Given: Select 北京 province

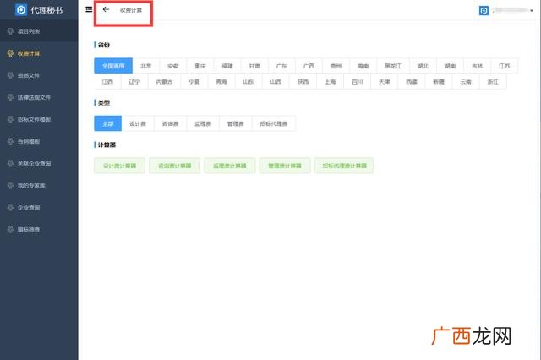Looking at the screenshot, I should (146, 66).
